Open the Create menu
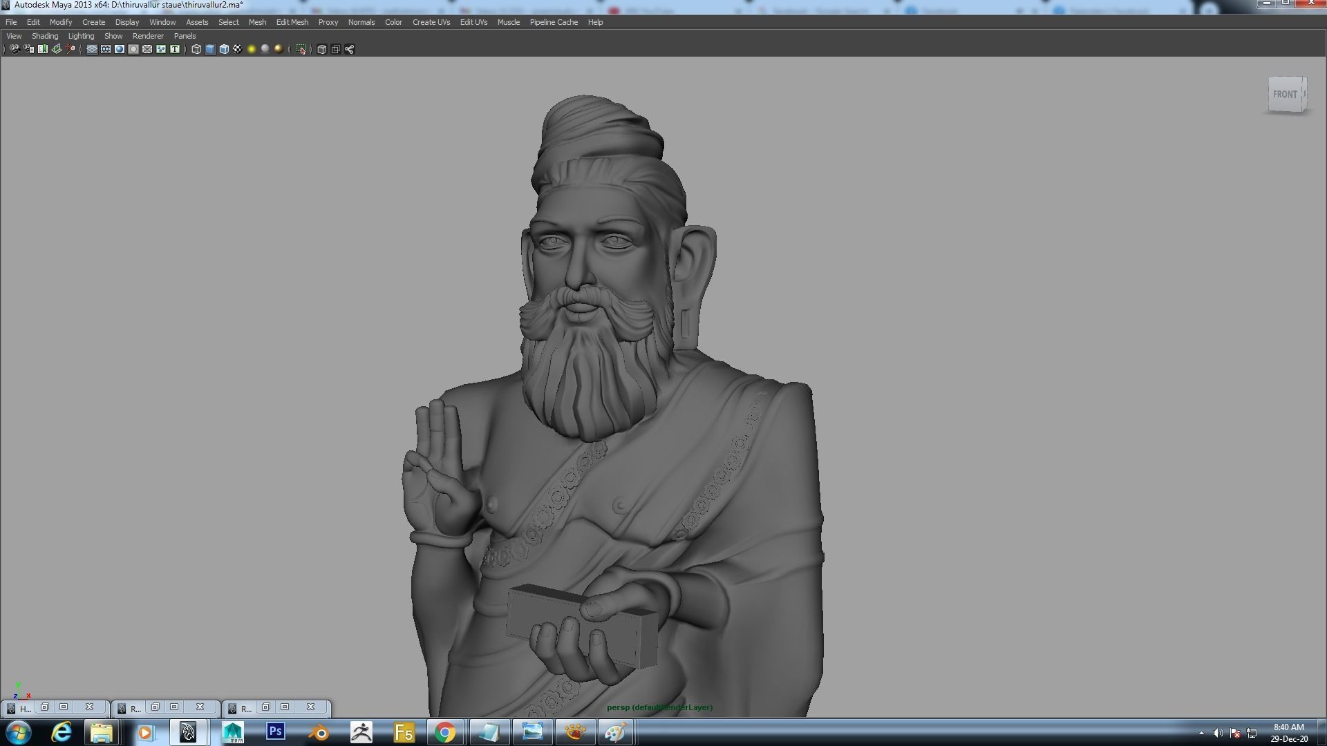Screen dimensions: 1327x746 (93, 22)
